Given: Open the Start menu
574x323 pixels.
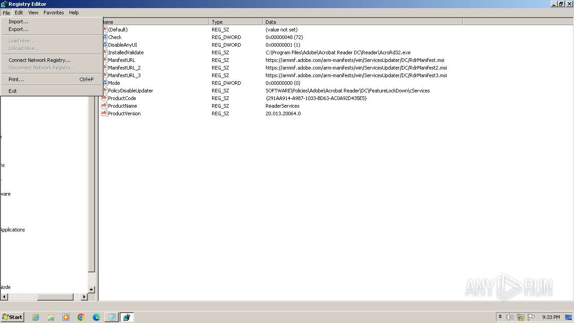Looking at the screenshot, I should click(x=12, y=317).
